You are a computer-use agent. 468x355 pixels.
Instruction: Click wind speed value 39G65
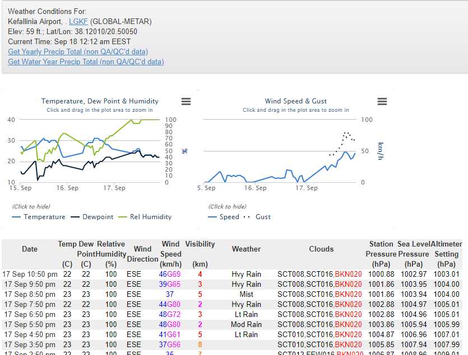[x=169, y=284]
